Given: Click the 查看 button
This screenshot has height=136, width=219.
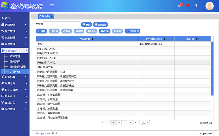Looking at the screenshot, I should pyautogui.click(x=92, y=31).
